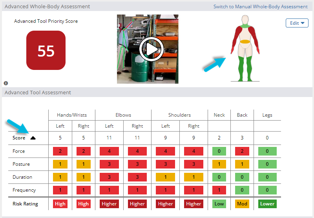Click the Score value 3 under Back
The width and height of the screenshot is (314, 218).
pyautogui.click(x=242, y=138)
